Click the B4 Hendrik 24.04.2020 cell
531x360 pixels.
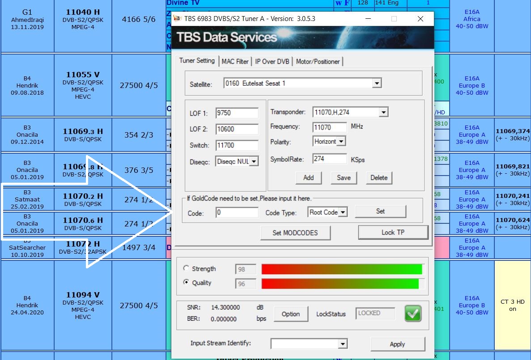27,305
